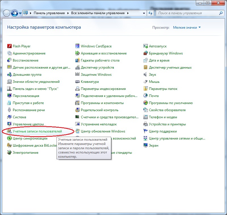Click the Распознавание речи microphone icon

click(x=9, y=110)
